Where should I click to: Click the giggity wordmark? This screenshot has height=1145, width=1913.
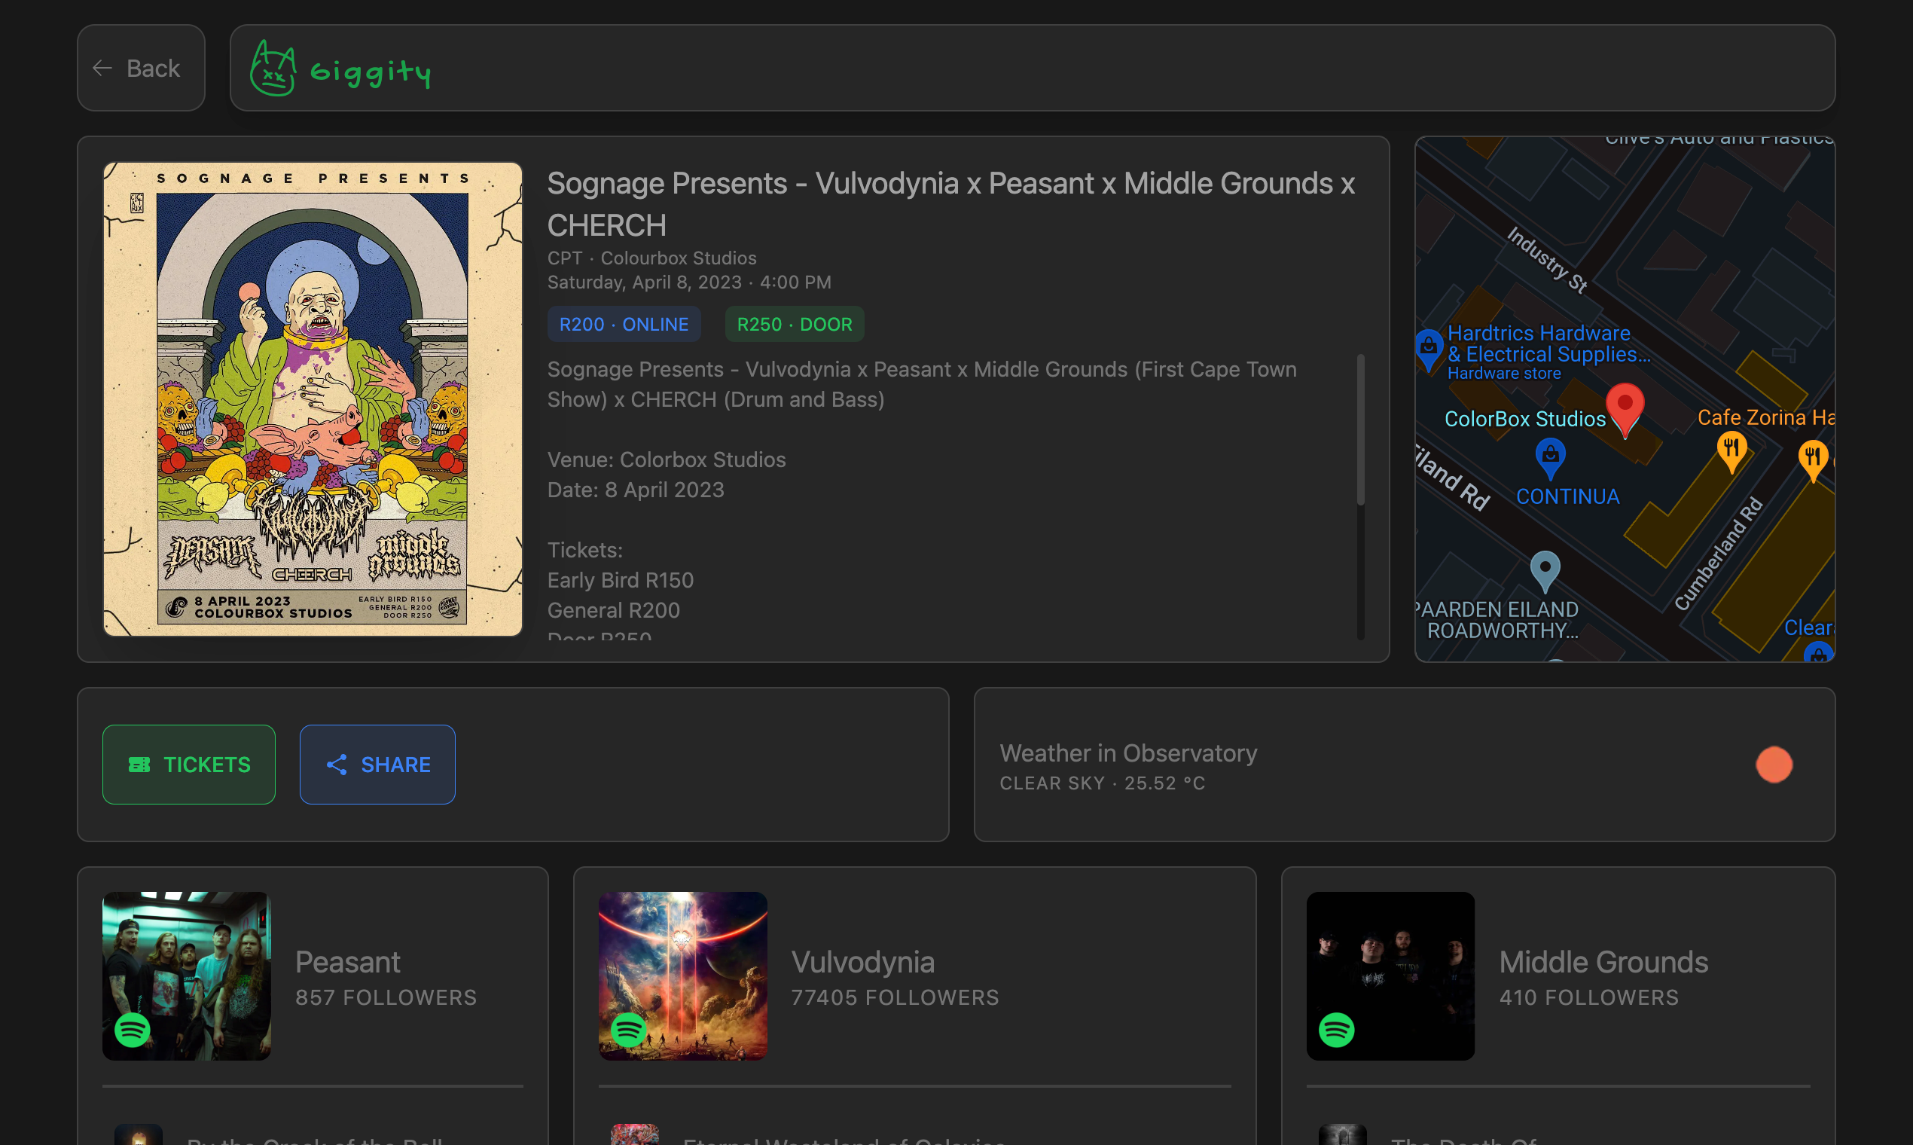pyautogui.click(x=371, y=72)
